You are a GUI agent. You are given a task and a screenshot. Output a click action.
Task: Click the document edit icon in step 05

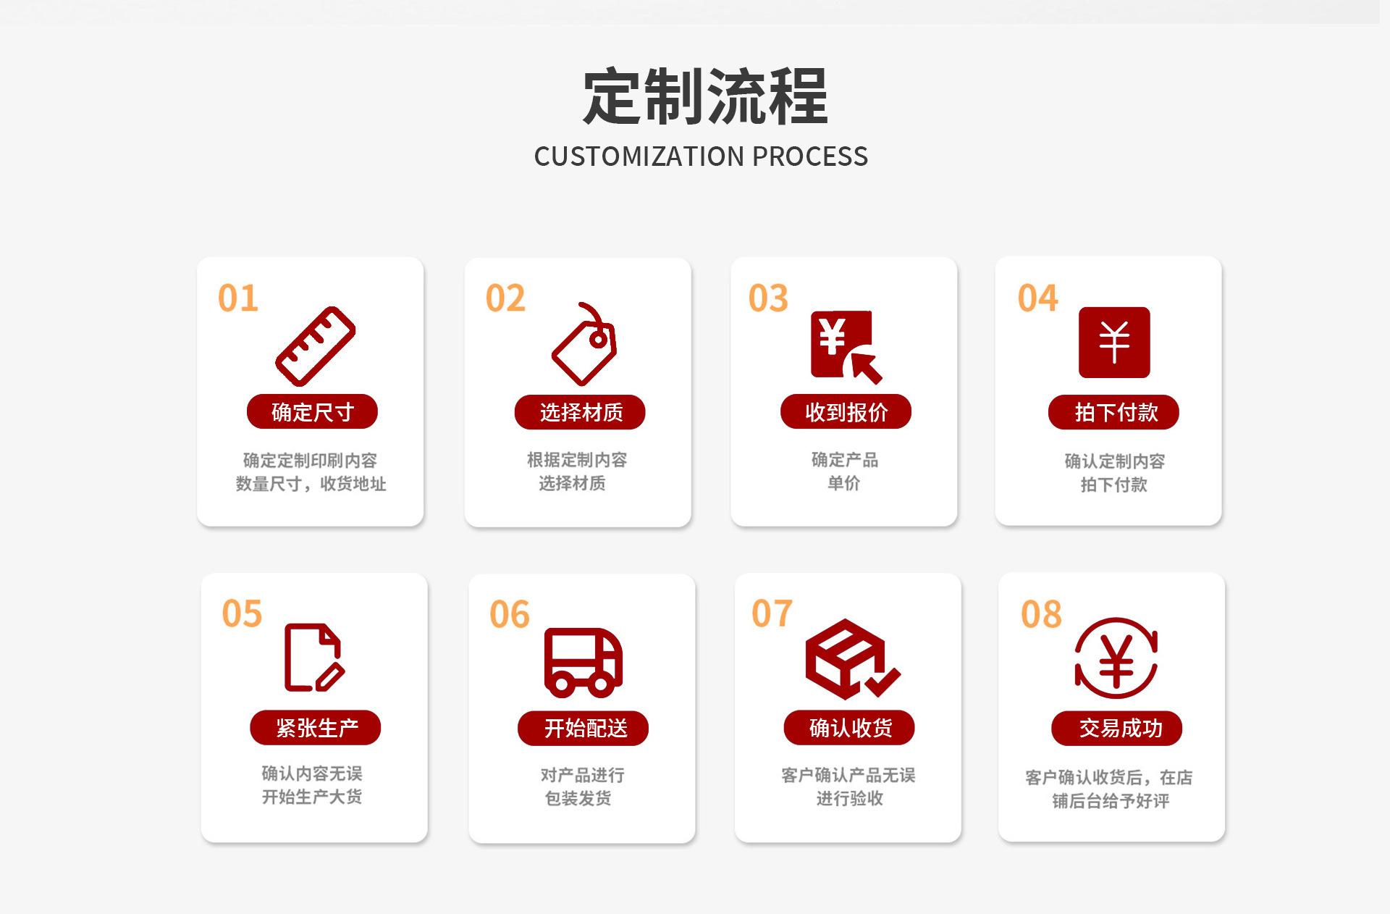click(x=314, y=658)
